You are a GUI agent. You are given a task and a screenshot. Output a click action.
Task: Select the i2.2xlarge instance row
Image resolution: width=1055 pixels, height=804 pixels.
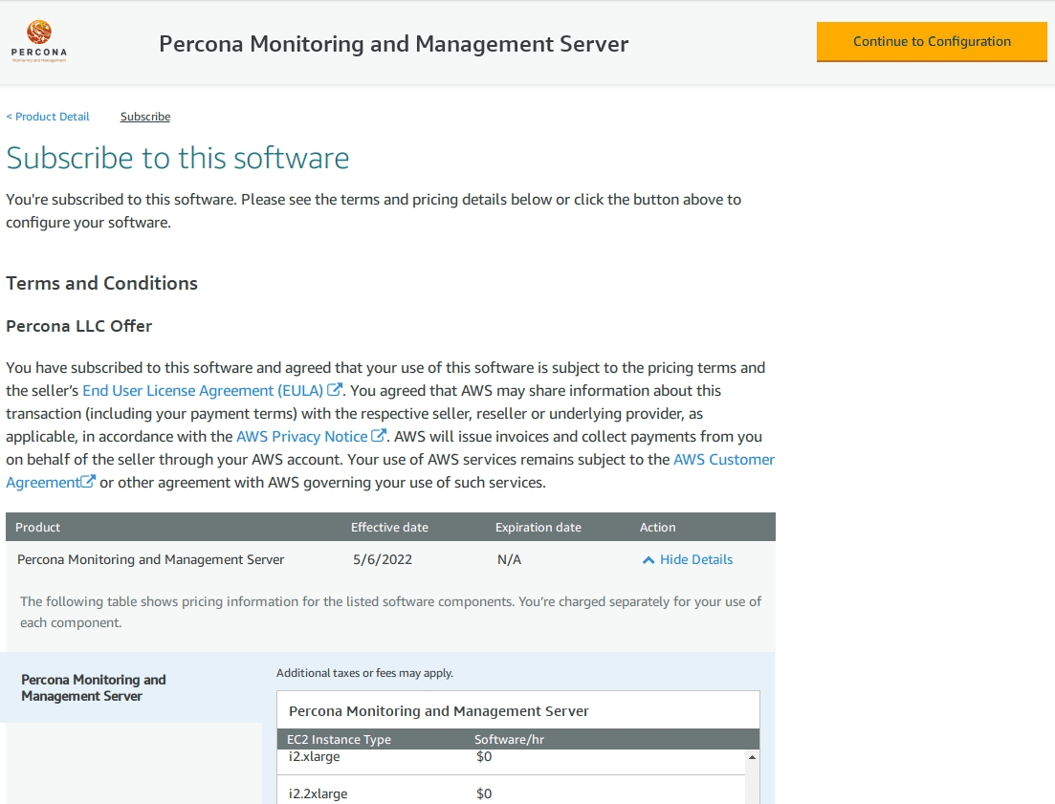pos(319,793)
